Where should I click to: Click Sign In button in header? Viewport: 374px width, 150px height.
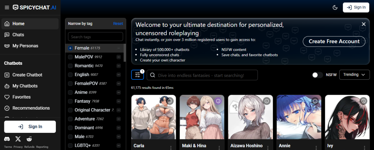coord(356,7)
